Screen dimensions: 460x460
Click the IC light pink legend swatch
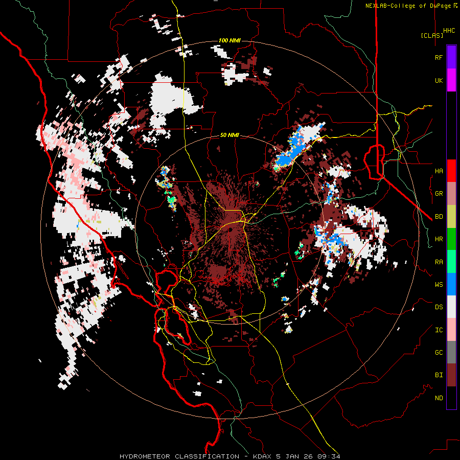click(x=451, y=330)
